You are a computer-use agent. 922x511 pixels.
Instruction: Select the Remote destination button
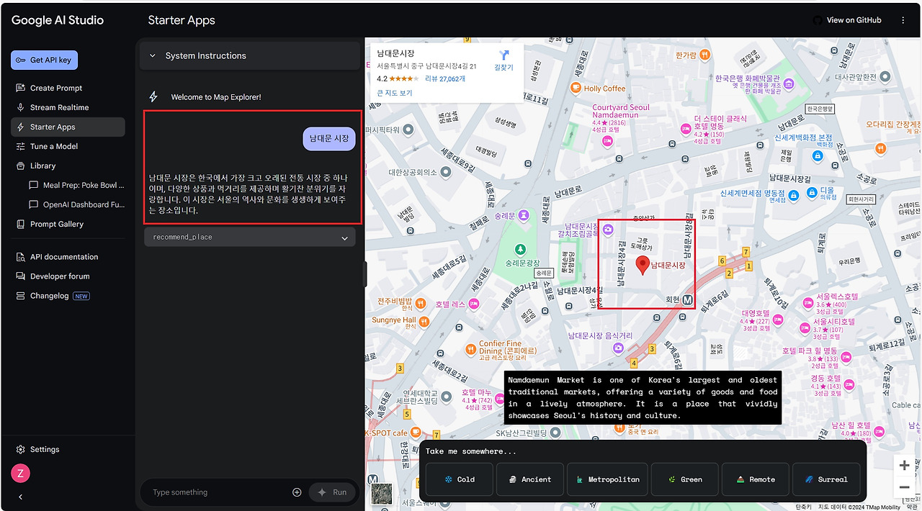[x=755, y=479]
